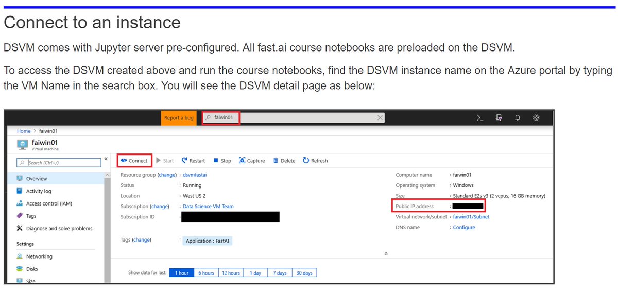Image resolution: width=618 pixels, height=291 pixels.
Task: Open Cloud Shell terminal icon
Action: point(480,118)
